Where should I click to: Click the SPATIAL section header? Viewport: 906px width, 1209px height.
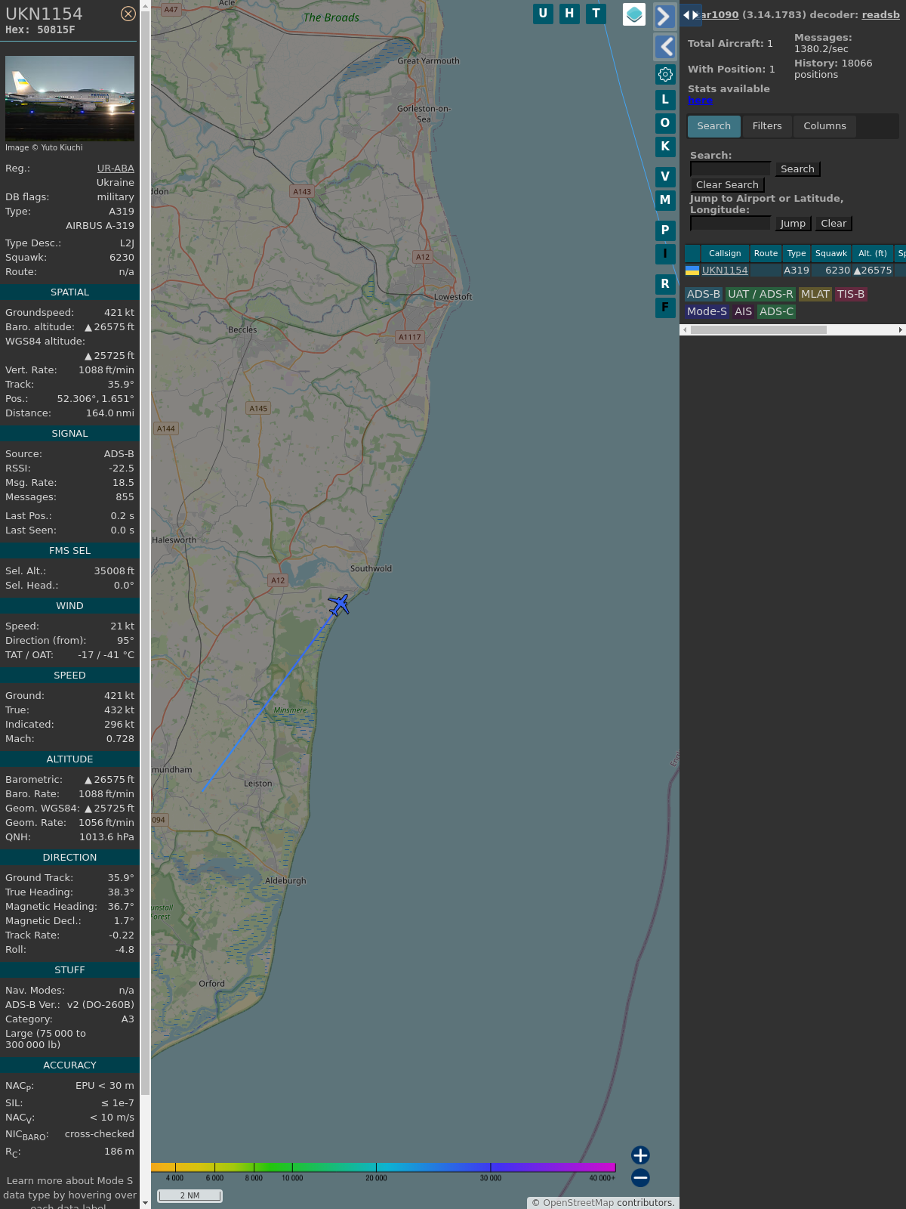(x=69, y=292)
